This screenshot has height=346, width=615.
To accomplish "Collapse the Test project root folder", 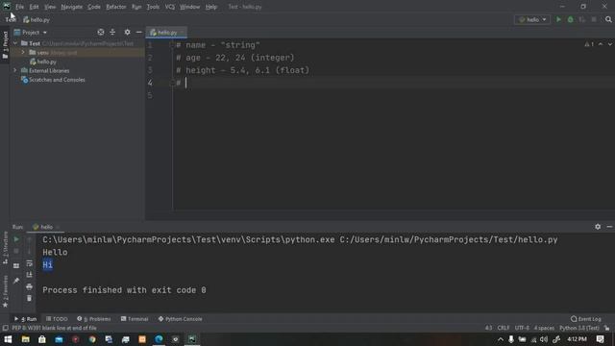I will [15, 43].
